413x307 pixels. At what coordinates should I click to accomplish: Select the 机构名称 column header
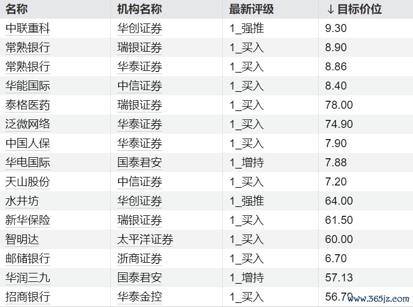tap(139, 9)
